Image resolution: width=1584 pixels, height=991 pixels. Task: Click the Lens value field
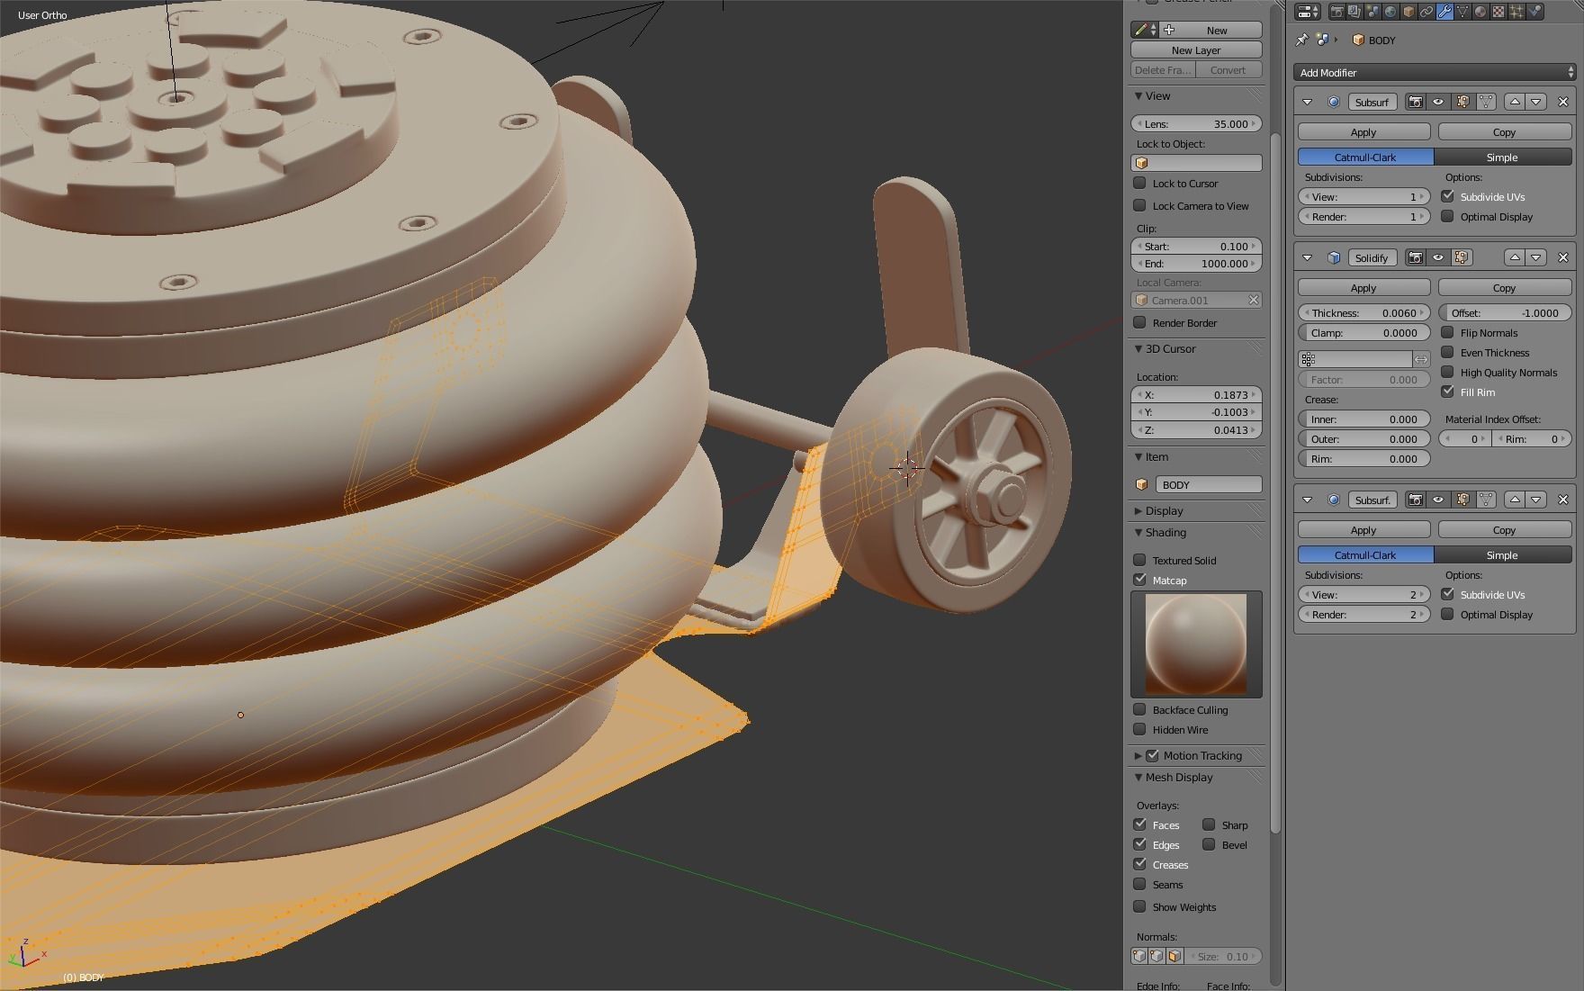1196,123
